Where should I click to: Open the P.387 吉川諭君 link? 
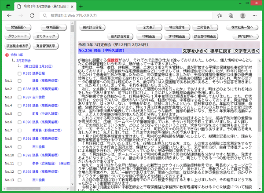click(x=34, y=97)
